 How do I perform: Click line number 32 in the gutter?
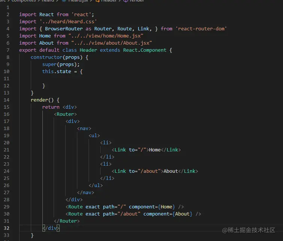[x=6, y=228]
